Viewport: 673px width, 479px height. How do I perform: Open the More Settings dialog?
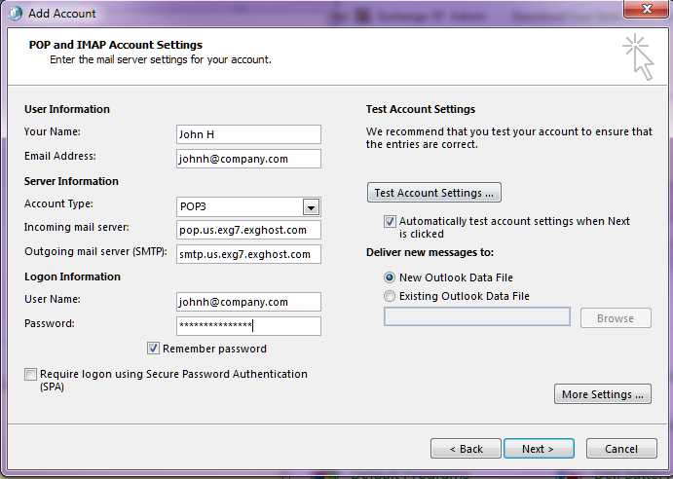coord(602,394)
